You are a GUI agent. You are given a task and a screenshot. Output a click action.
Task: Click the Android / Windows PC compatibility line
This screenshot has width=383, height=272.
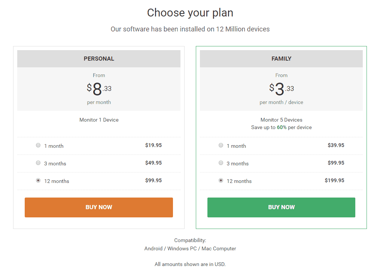click(190, 248)
